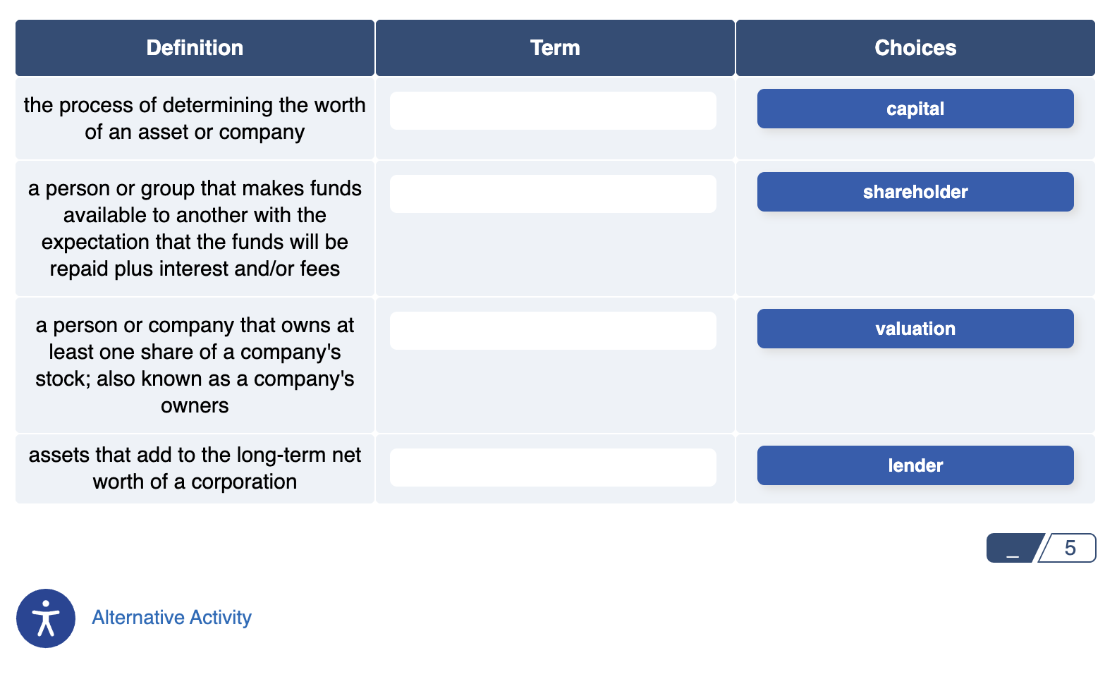Click the definition about long-term net worth assets
Viewport: 1117px width, 684px height.
(195, 468)
